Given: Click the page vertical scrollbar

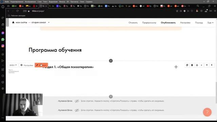Looking at the screenshot, I should (x=216, y=93).
